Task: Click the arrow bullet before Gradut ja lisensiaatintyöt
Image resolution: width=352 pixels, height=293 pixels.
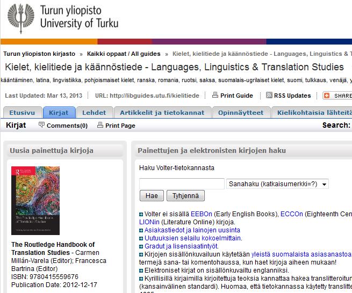Action: 141,247
